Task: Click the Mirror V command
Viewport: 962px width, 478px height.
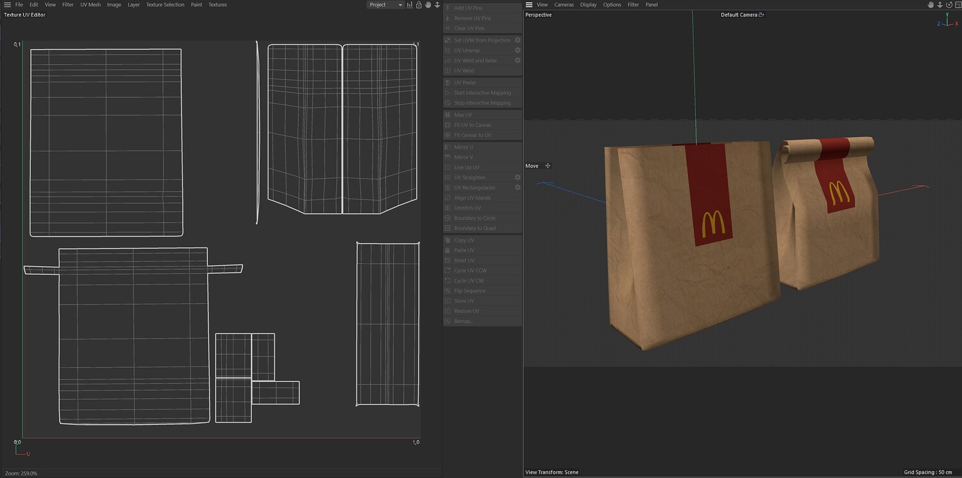Action: tap(482, 157)
